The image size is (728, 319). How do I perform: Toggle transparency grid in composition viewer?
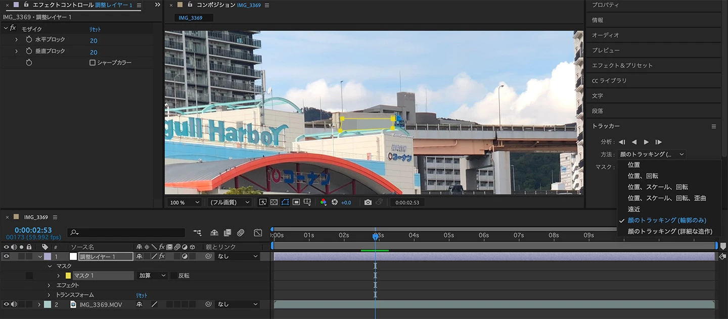click(274, 202)
